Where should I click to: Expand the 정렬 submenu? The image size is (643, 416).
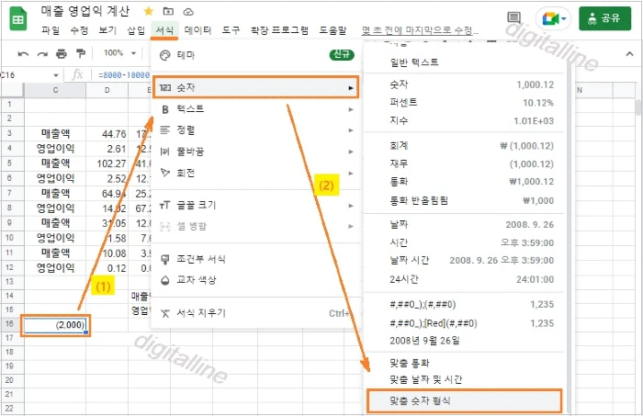(255, 130)
